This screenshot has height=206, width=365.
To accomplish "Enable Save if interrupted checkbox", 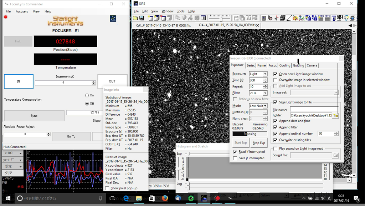I will point(235,158).
